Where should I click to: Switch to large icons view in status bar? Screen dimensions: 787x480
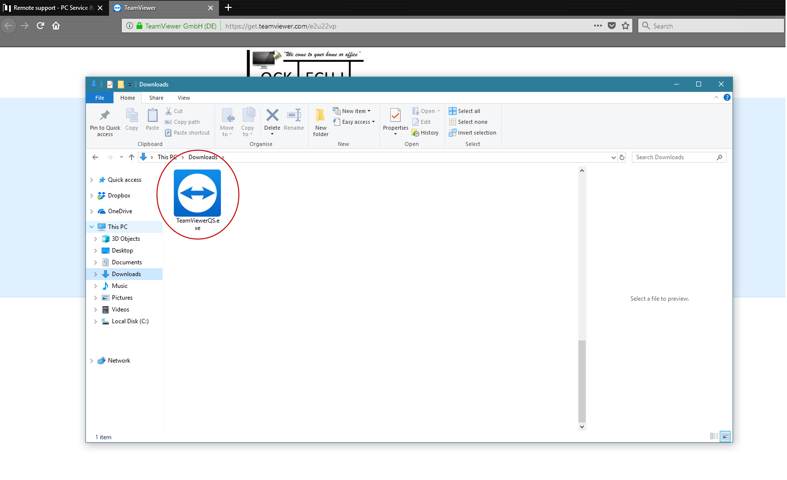point(725,436)
